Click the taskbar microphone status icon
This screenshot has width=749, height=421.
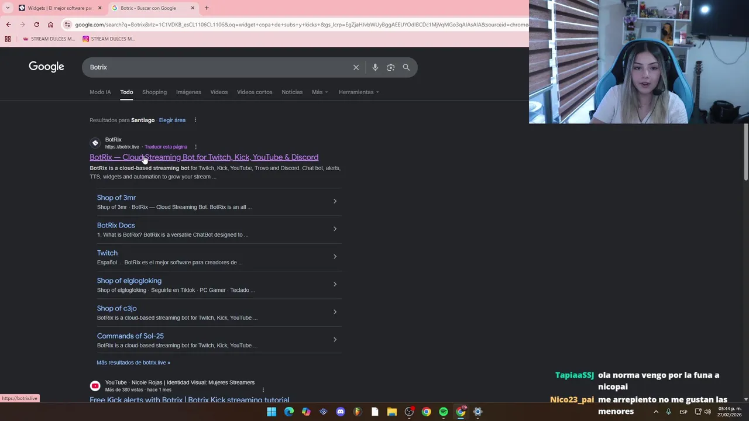pyautogui.click(x=668, y=412)
